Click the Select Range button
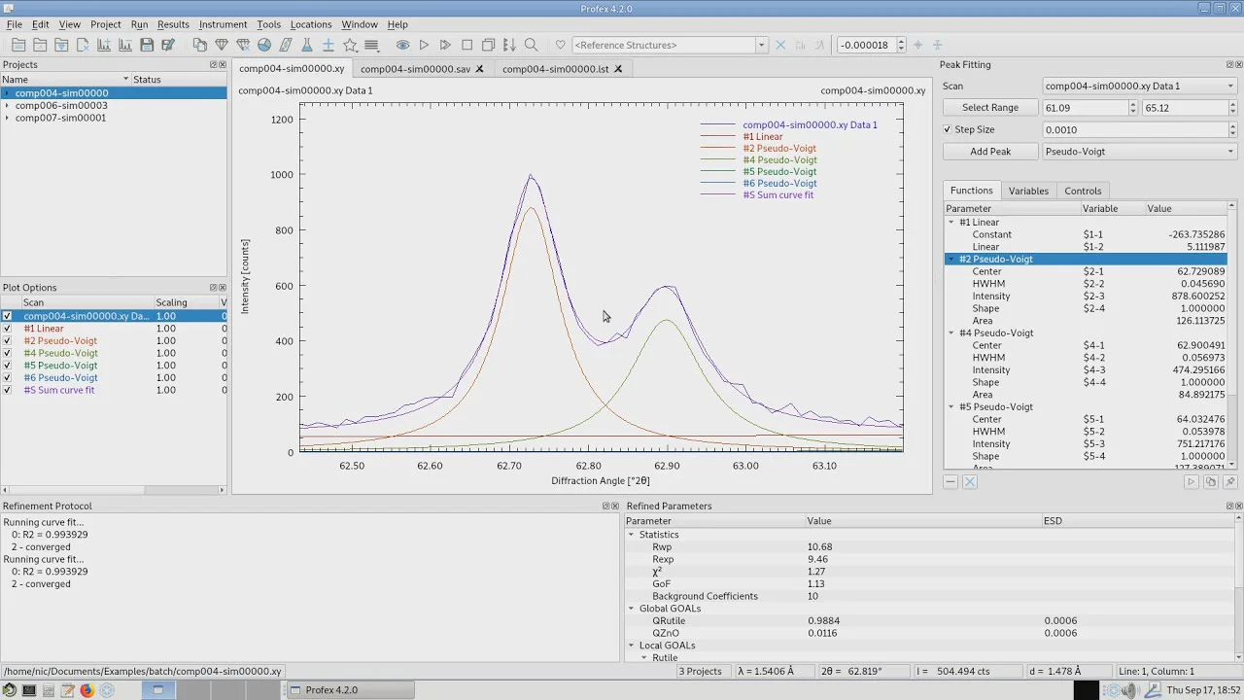This screenshot has width=1244, height=700. tap(990, 108)
